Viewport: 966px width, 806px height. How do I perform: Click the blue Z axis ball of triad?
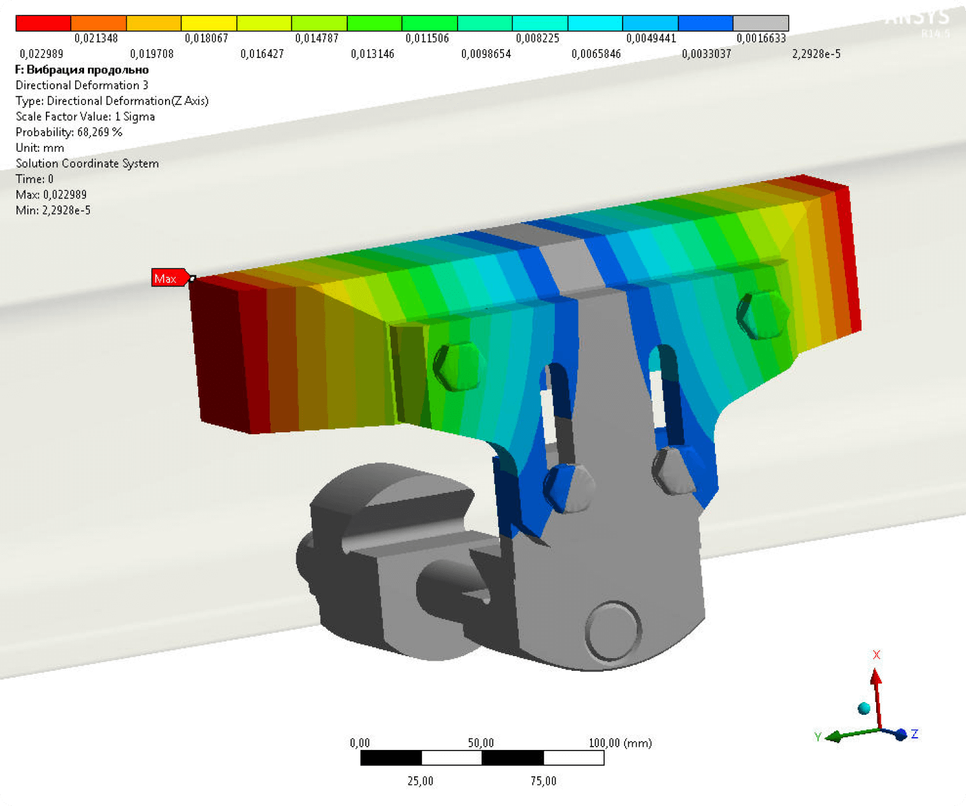coord(900,735)
